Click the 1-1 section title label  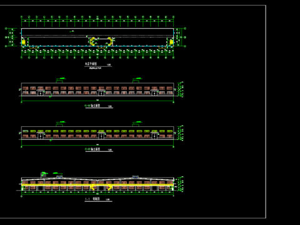pyautogui.click(x=92, y=199)
